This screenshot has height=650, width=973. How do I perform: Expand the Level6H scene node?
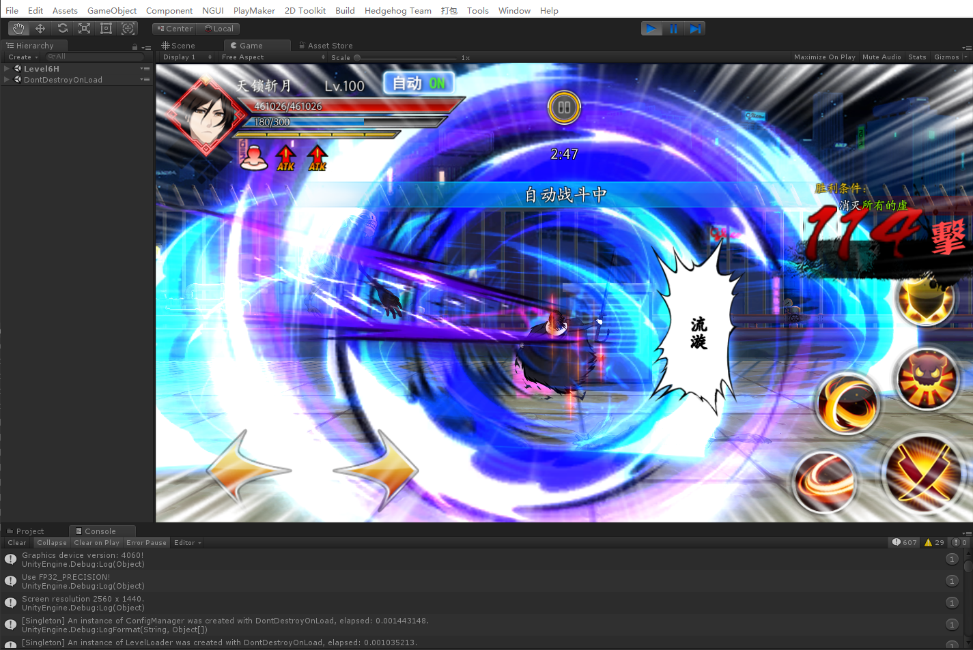pos(7,69)
